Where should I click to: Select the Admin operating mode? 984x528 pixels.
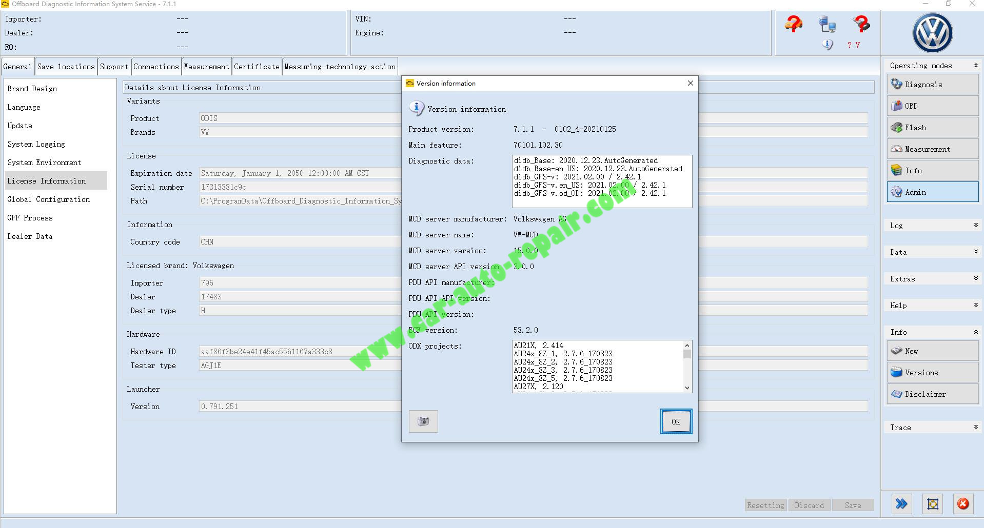tap(932, 192)
